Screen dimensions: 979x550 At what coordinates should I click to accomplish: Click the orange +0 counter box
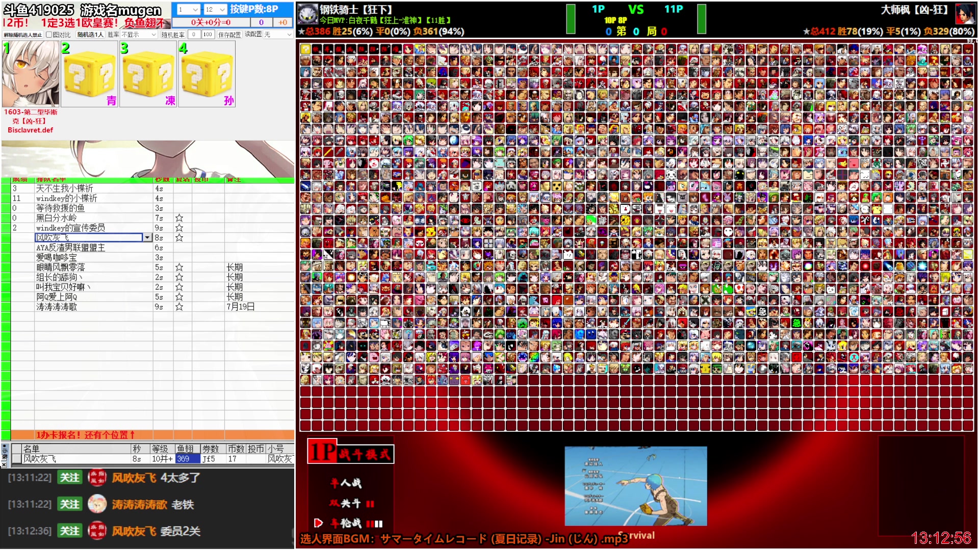[x=283, y=22]
